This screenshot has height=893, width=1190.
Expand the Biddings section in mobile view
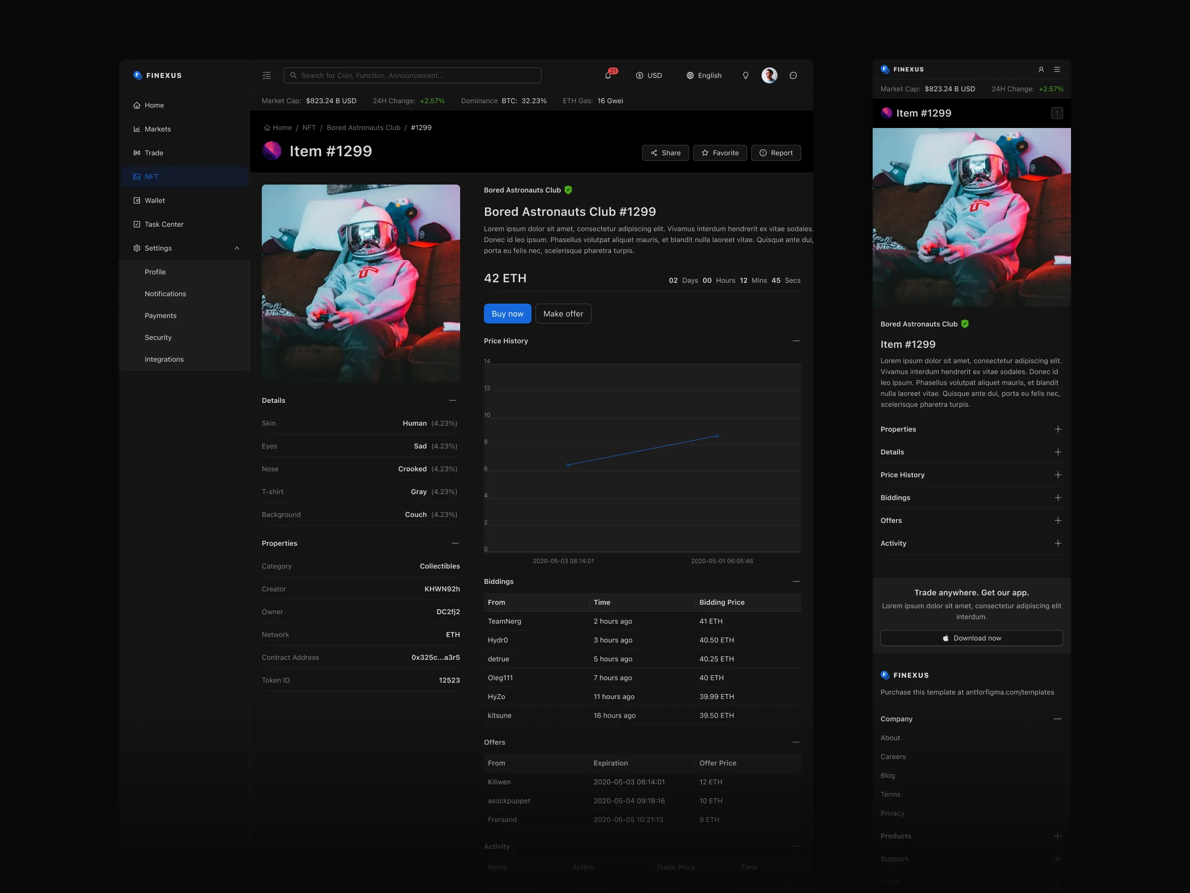[1059, 498]
